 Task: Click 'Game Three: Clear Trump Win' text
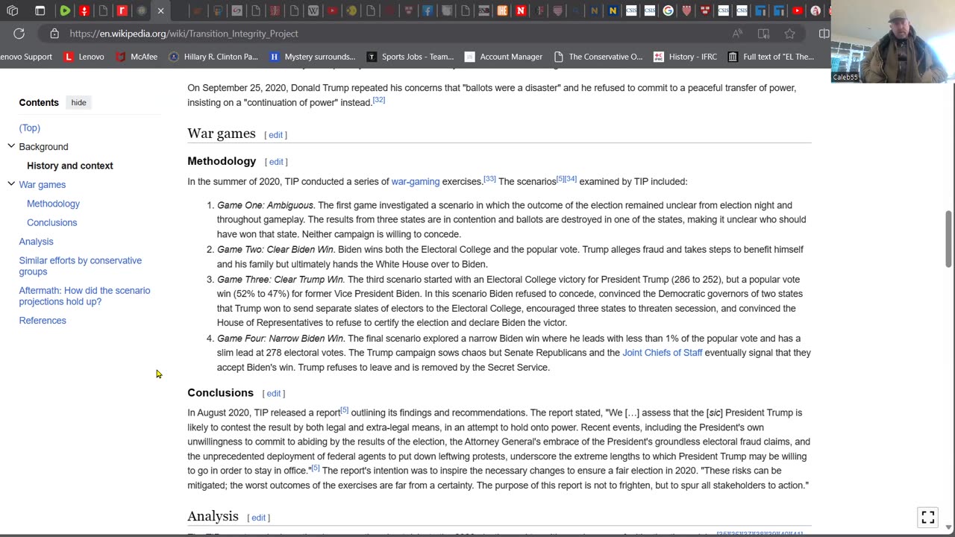pos(280,280)
